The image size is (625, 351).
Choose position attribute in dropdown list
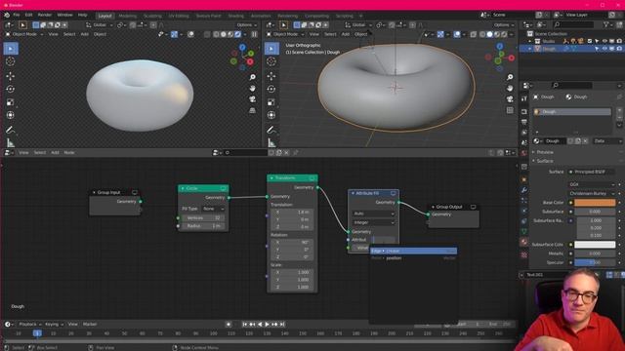[413, 258]
